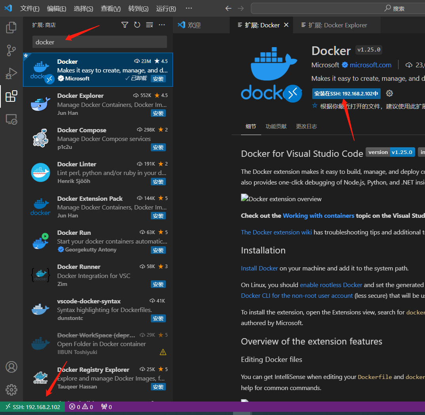Open the 运行(R) menu
The height and width of the screenshot is (415, 425).
[x=166, y=8]
